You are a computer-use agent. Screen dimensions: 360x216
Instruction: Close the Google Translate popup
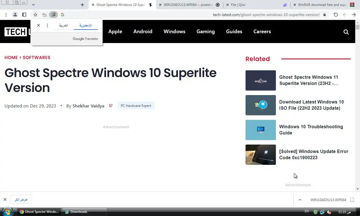click(39, 25)
